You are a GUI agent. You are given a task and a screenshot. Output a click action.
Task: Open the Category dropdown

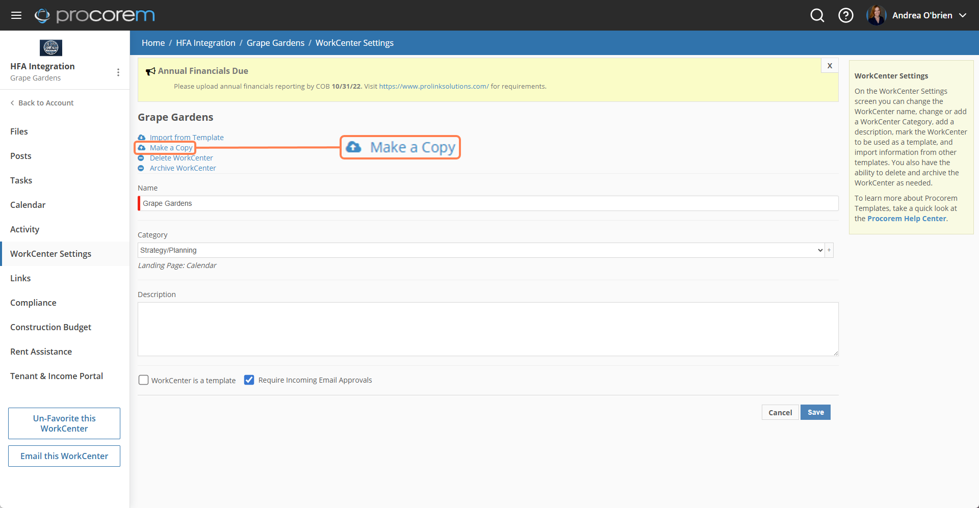[x=481, y=250]
